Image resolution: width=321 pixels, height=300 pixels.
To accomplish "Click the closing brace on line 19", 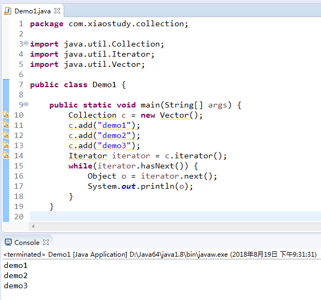I will tap(51, 207).
